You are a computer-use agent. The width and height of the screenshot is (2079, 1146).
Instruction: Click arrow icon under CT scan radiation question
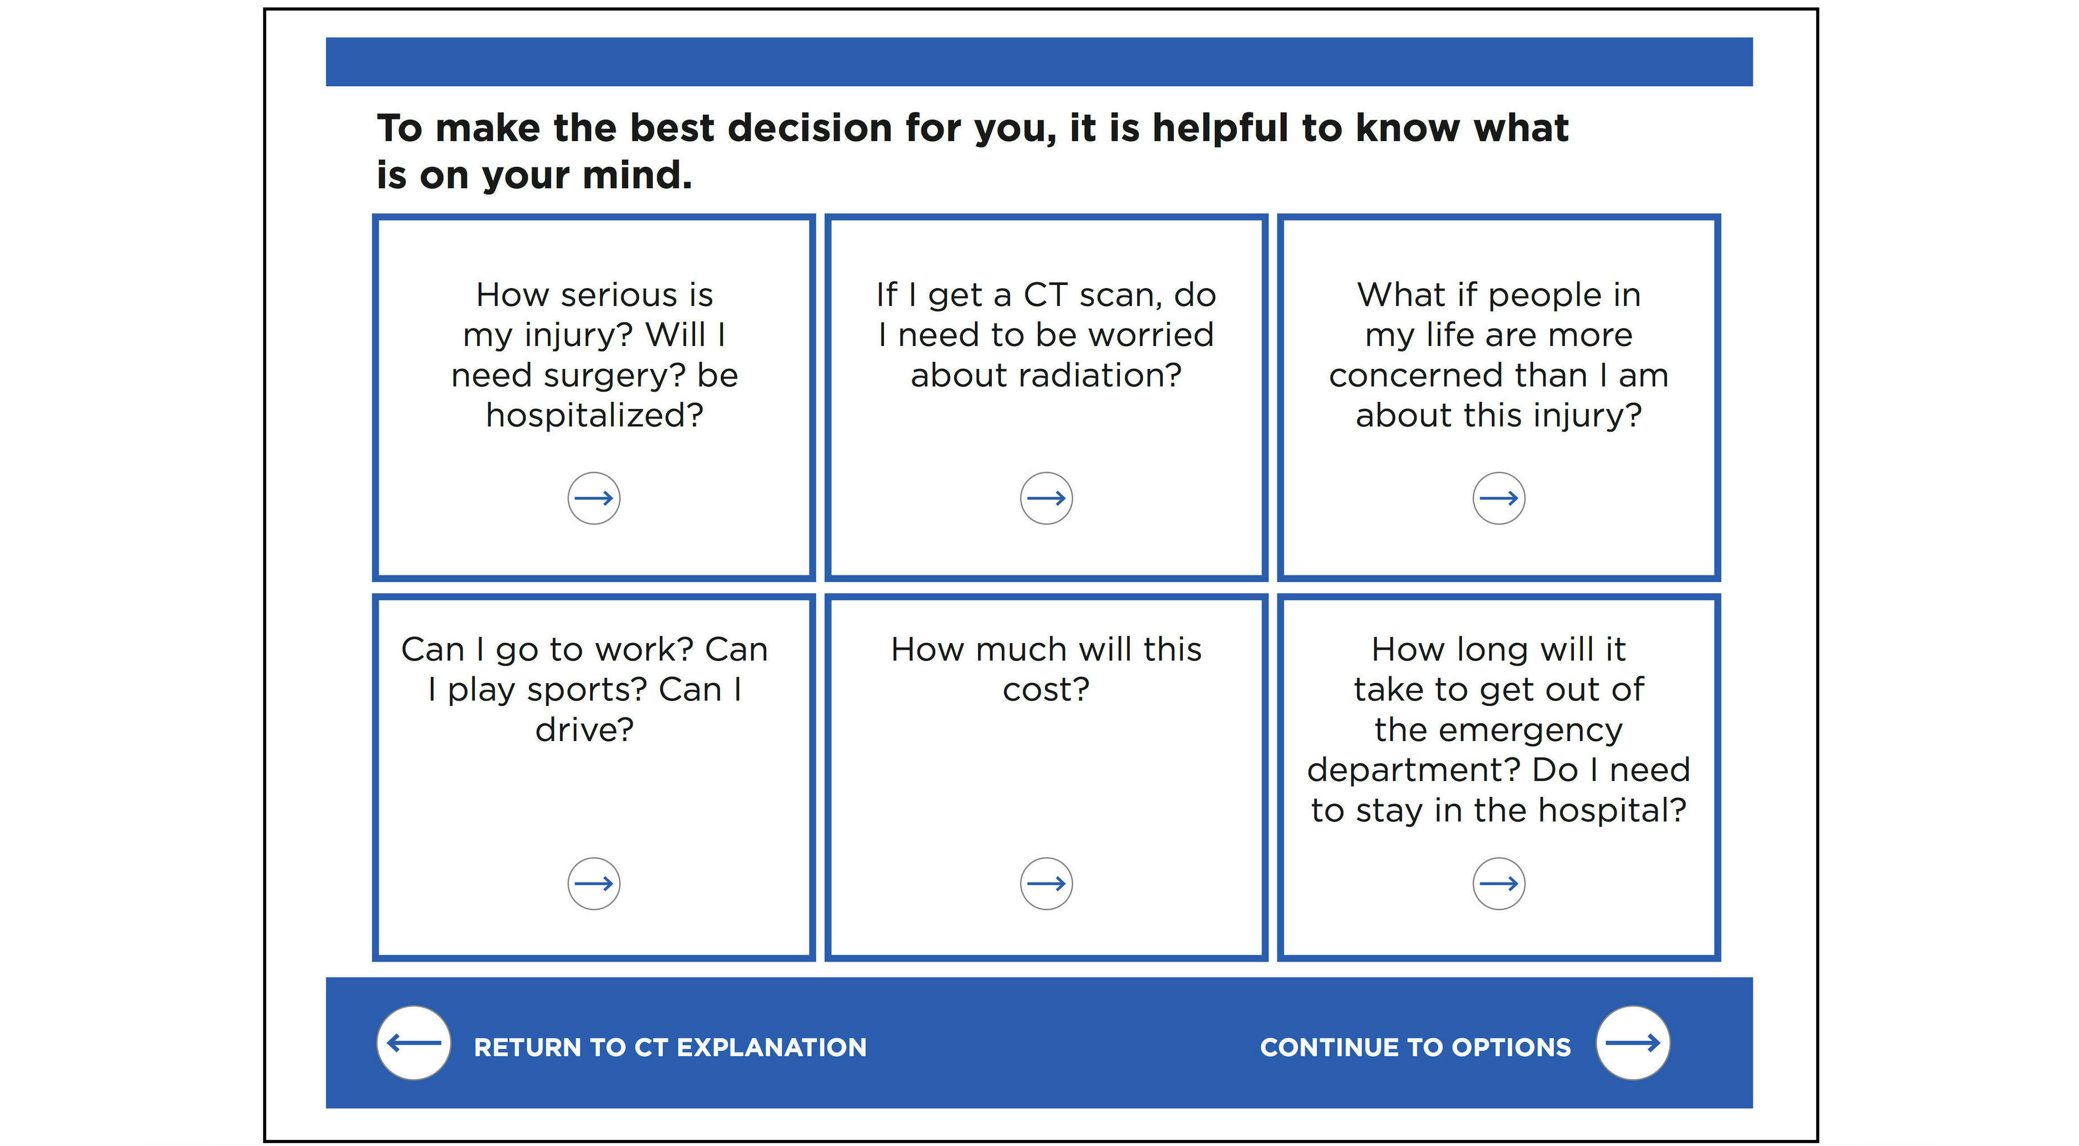[x=1046, y=498]
